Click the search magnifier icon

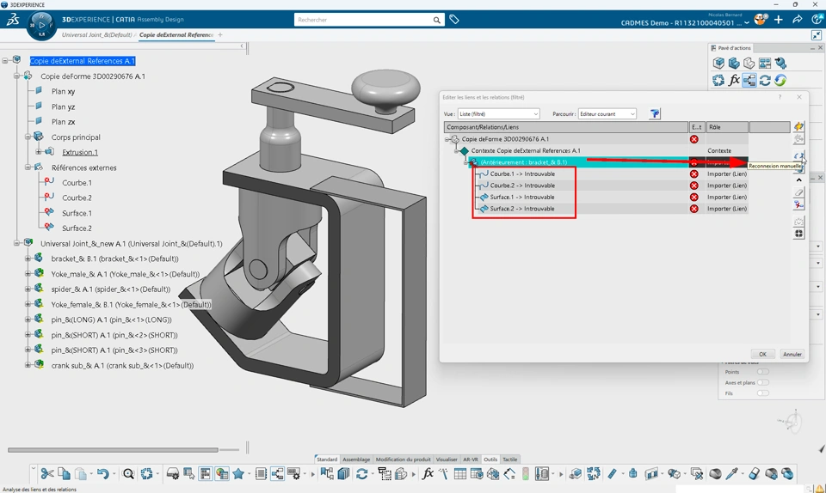tap(437, 20)
